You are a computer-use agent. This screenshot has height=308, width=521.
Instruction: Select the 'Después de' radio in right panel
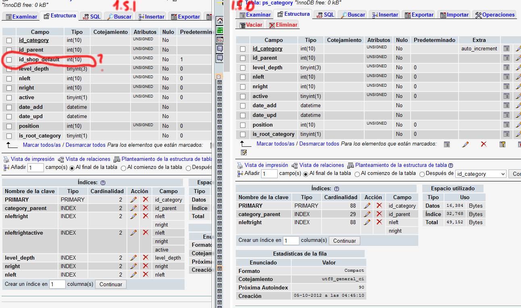pyautogui.click(x=422, y=174)
